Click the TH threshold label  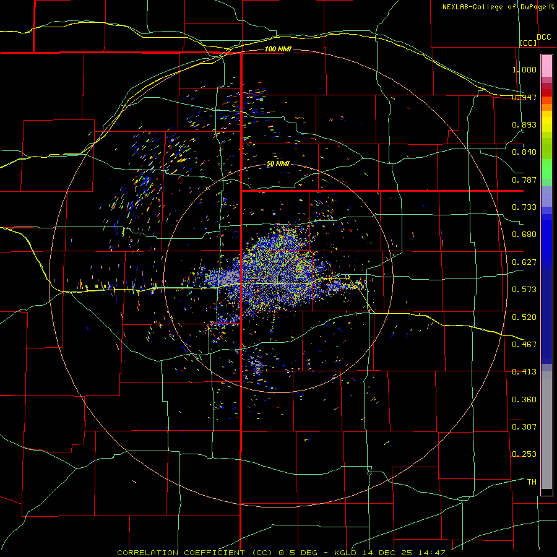point(532,482)
